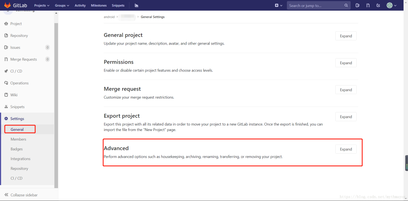Expand the Advanced settings section
This screenshot has width=408, height=201.
coord(346,149)
